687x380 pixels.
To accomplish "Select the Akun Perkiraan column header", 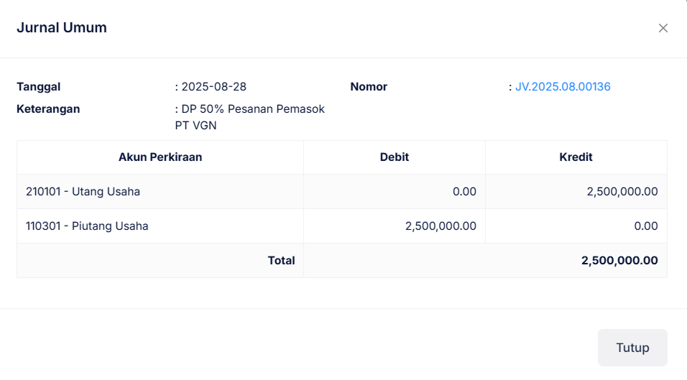I will 160,157.
